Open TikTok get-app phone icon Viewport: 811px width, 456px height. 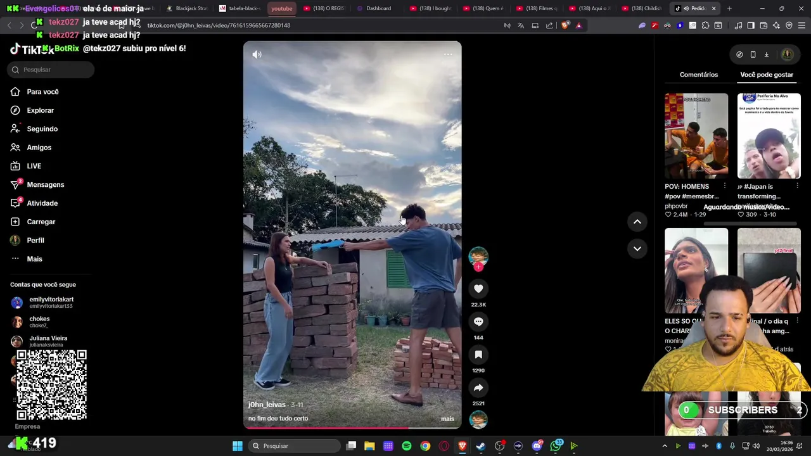[753, 54]
